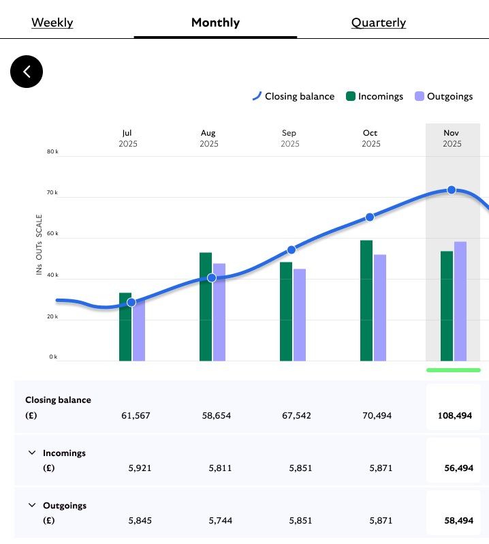Click the green Incomings legend swatch

[351, 96]
